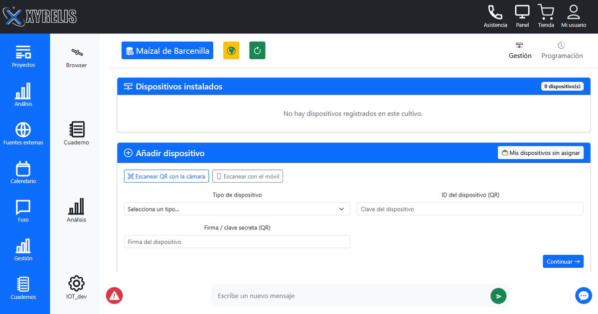Open the Tienda shopping cart
The image size is (598, 314).
tap(546, 16)
